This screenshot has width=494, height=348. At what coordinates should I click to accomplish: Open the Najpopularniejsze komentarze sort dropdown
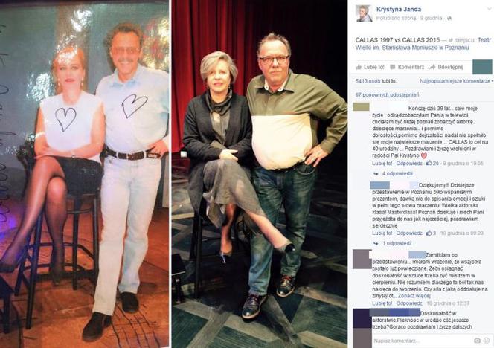pyautogui.click(x=456, y=81)
